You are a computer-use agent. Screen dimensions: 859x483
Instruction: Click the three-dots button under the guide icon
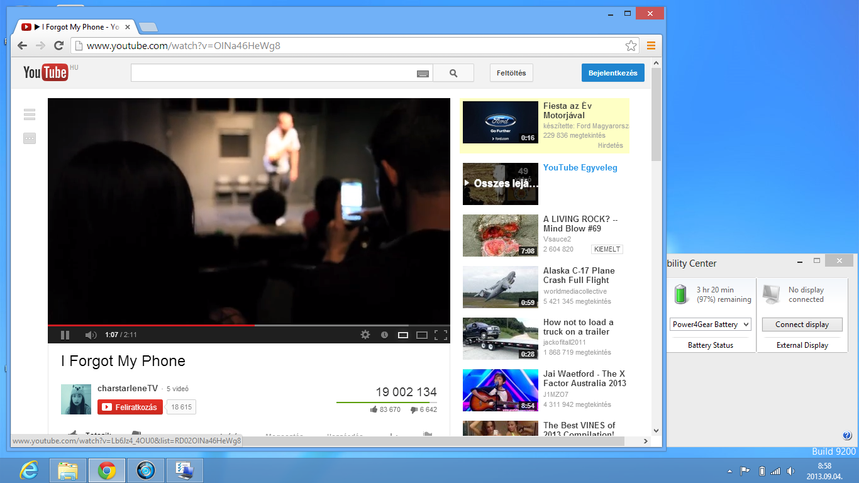(x=30, y=138)
